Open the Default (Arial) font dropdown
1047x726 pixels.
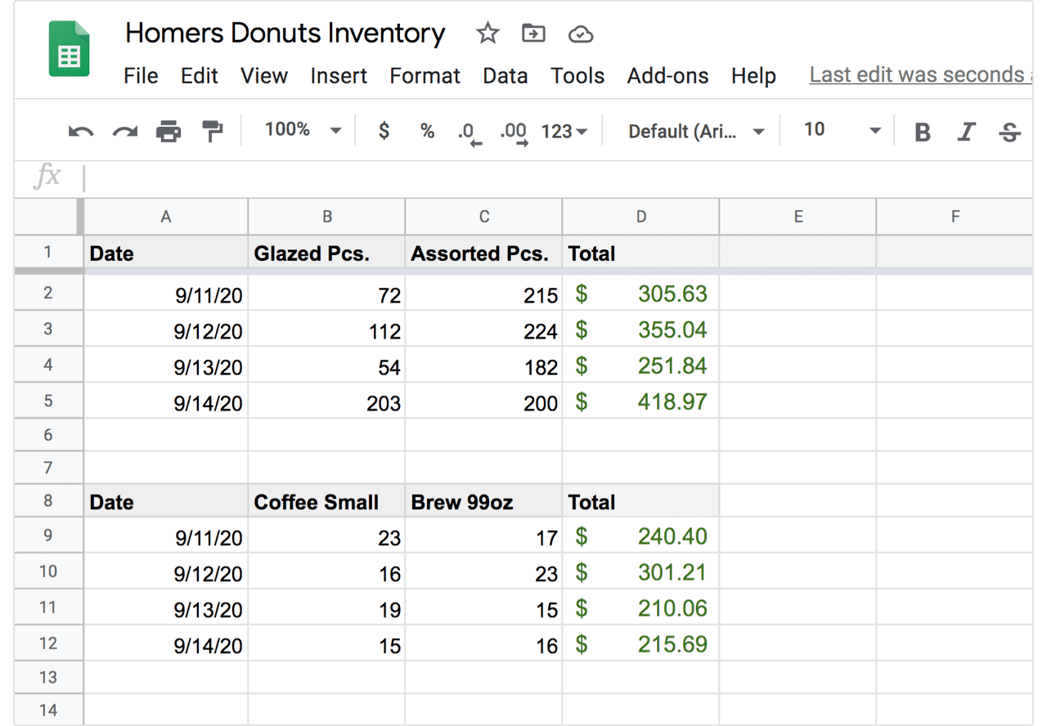pos(696,131)
